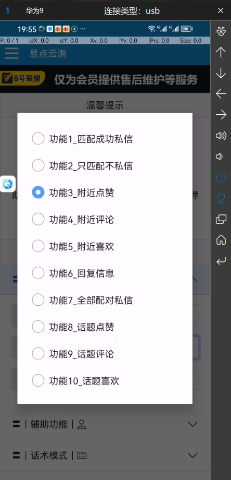Click the lightbulb icon in the sidebar
The width and height of the screenshot is (231, 480).
(221, 198)
